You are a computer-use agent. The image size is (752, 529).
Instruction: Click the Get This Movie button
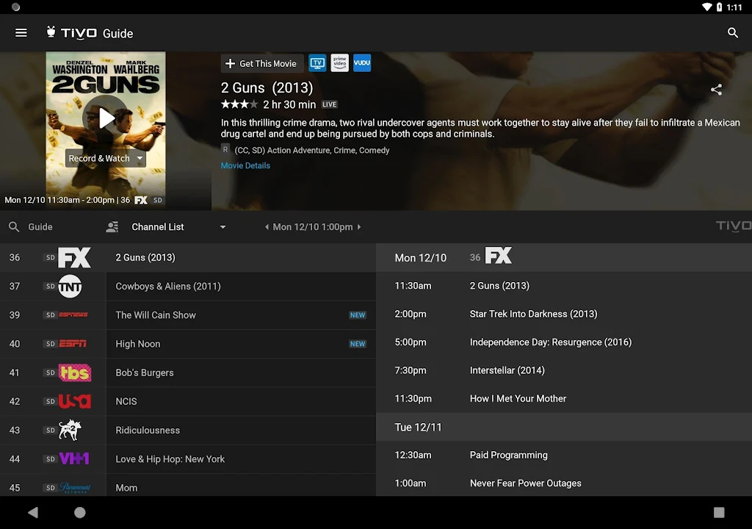coord(261,63)
